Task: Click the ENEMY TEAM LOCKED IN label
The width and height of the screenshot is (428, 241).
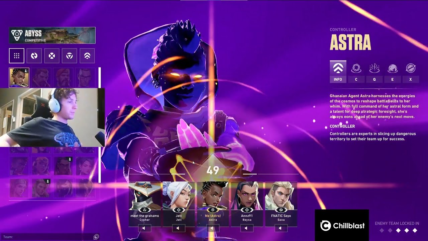Action: point(397,223)
